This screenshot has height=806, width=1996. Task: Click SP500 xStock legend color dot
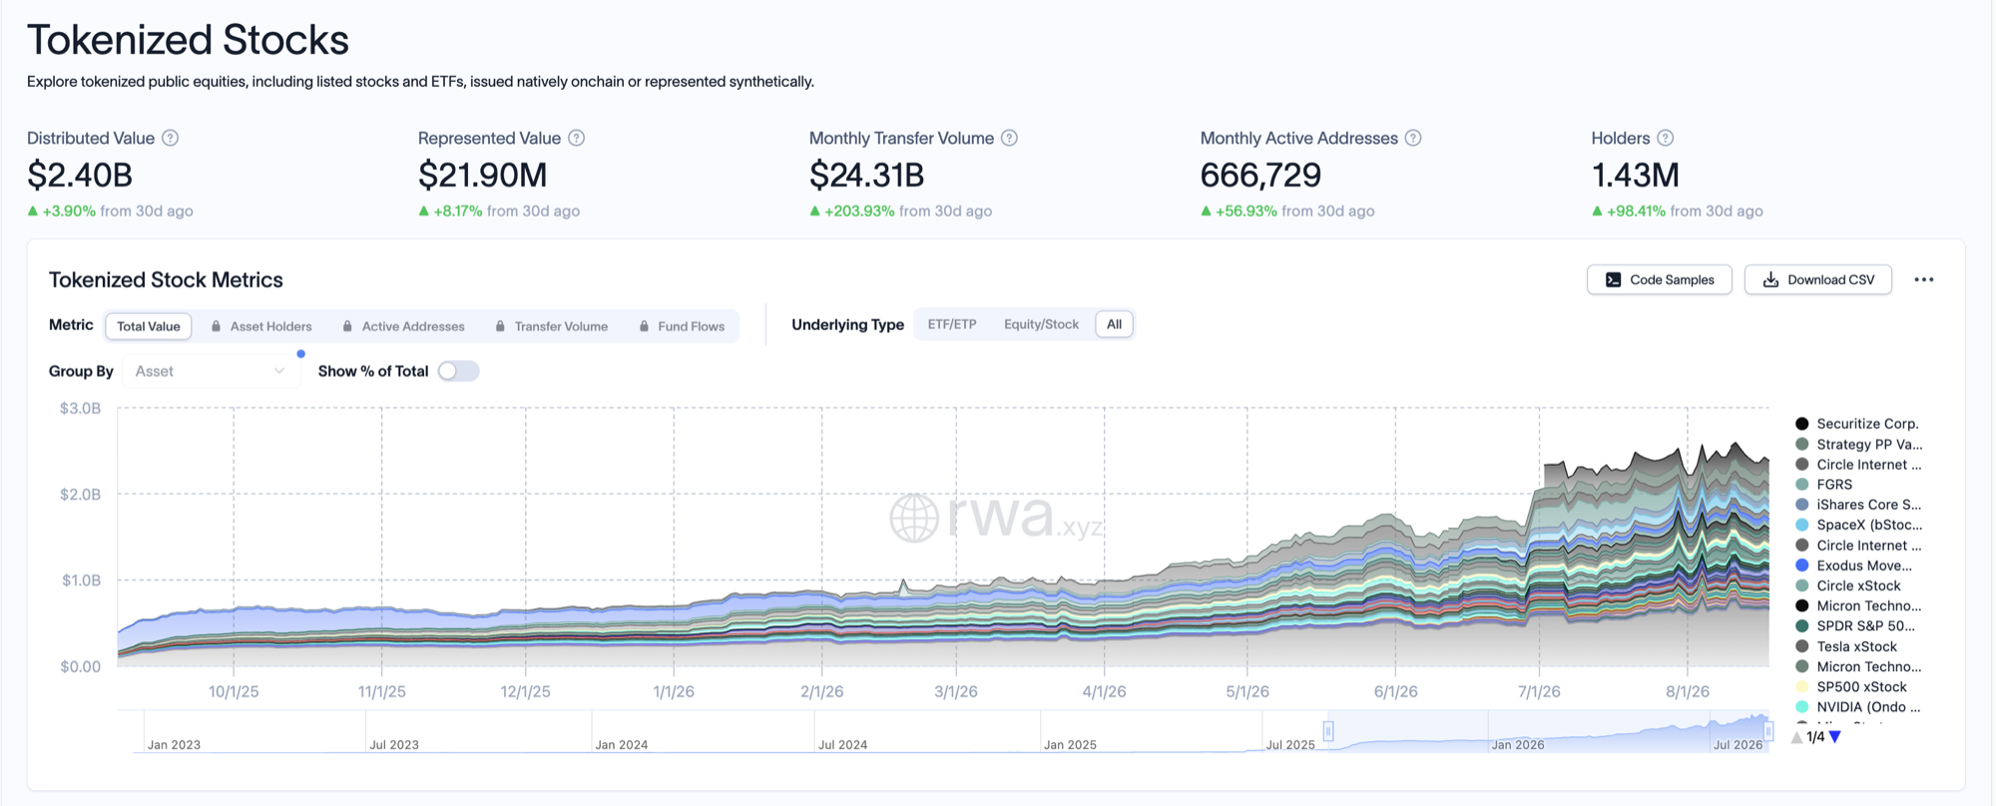[1802, 686]
